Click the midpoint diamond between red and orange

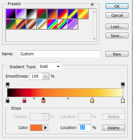point(34,98)
